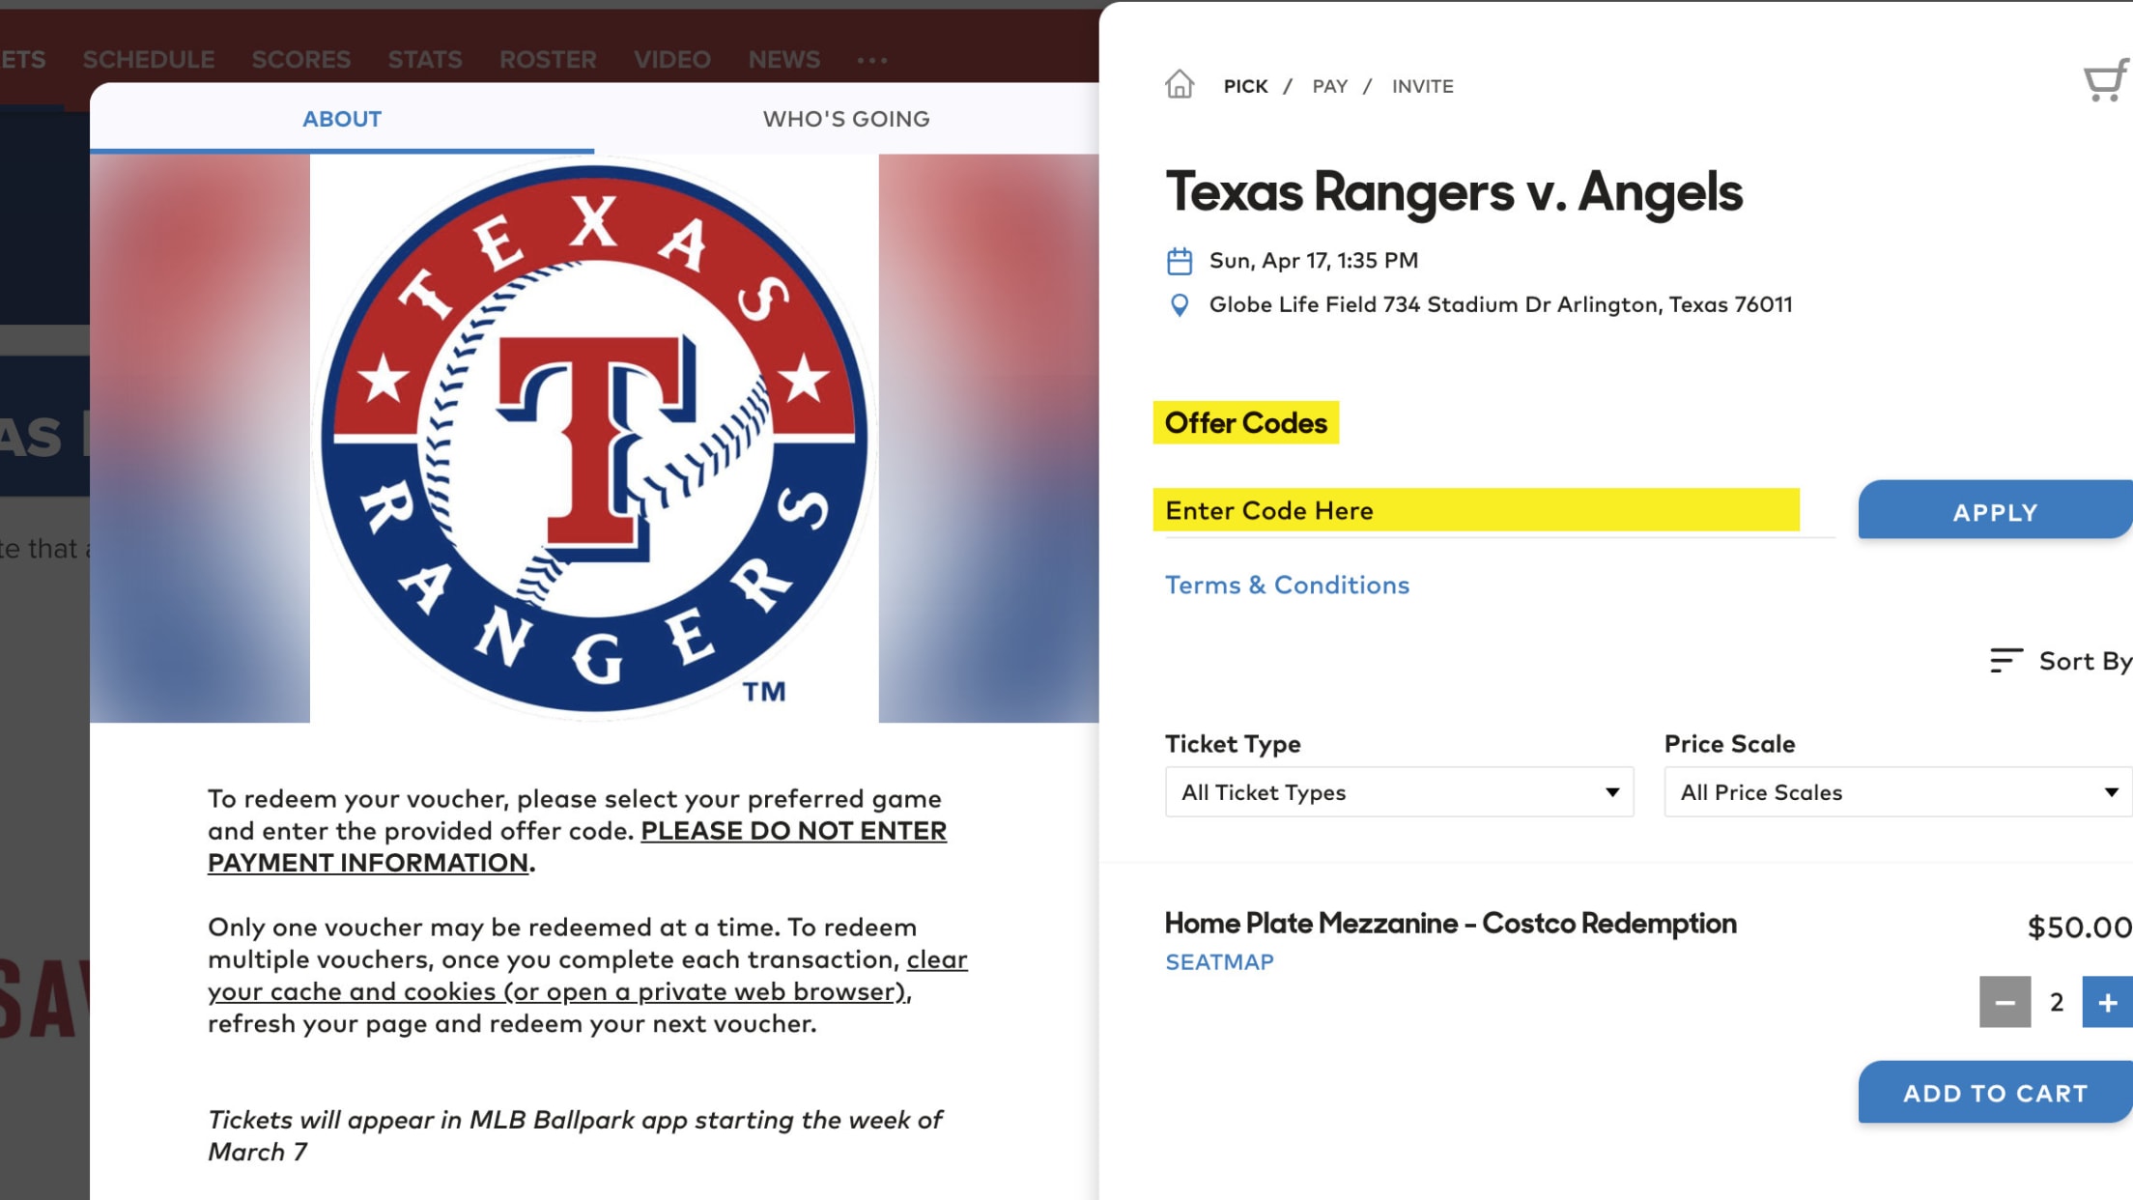
Task: Open the All Price Scales dropdown
Action: [x=1898, y=792]
